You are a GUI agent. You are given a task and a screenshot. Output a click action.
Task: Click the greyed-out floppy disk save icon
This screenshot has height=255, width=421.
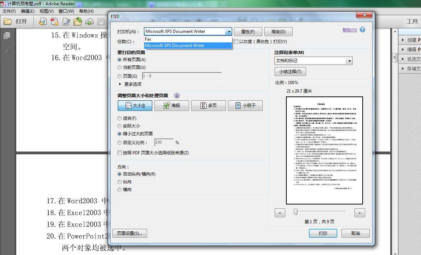(x=101, y=22)
